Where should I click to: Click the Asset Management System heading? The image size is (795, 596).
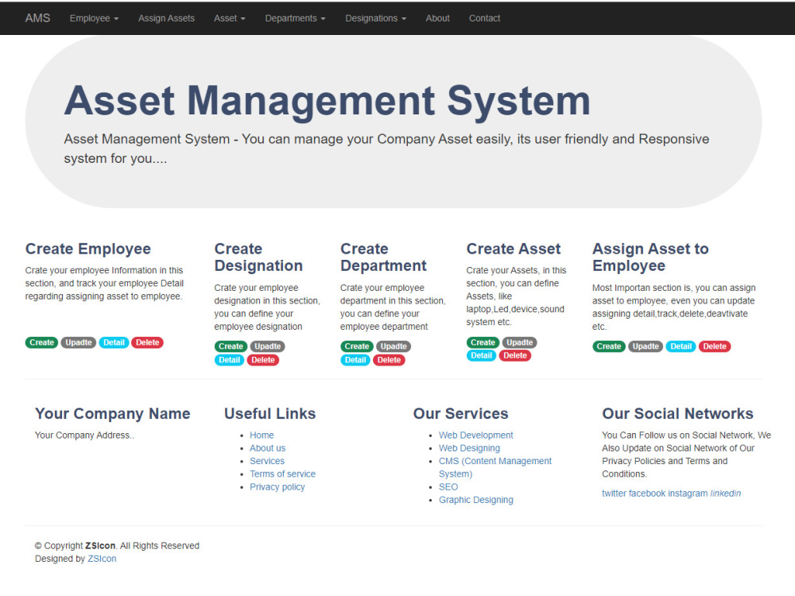[x=327, y=102]
